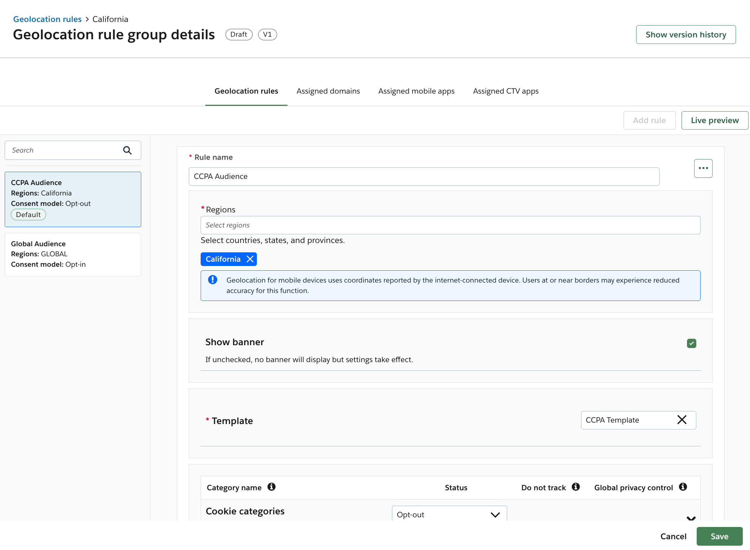This screenshot has height=550, width=750.
Task: Switch to the Assigned mobile apps tab
Action: pos(416,91)
